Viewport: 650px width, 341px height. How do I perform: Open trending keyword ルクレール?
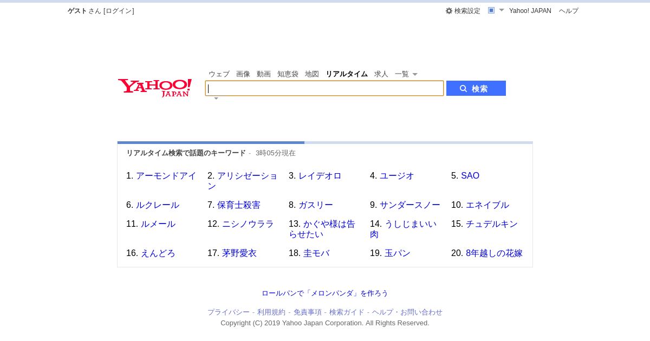coord(158,205)
